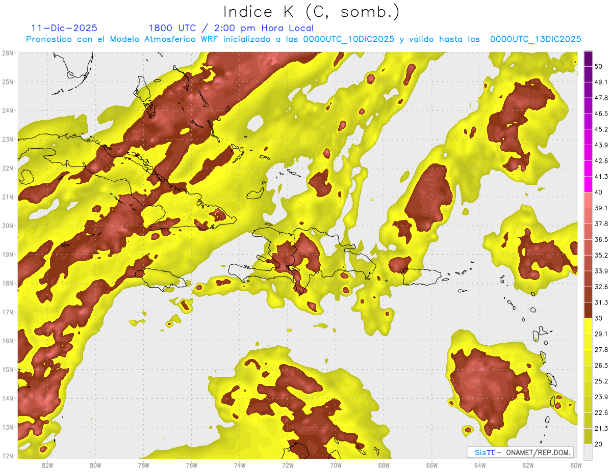Image resolution: width=612 pixels, height=472 pixels.
Task: Click the longitude label '82W'
Action: point(47,465)
